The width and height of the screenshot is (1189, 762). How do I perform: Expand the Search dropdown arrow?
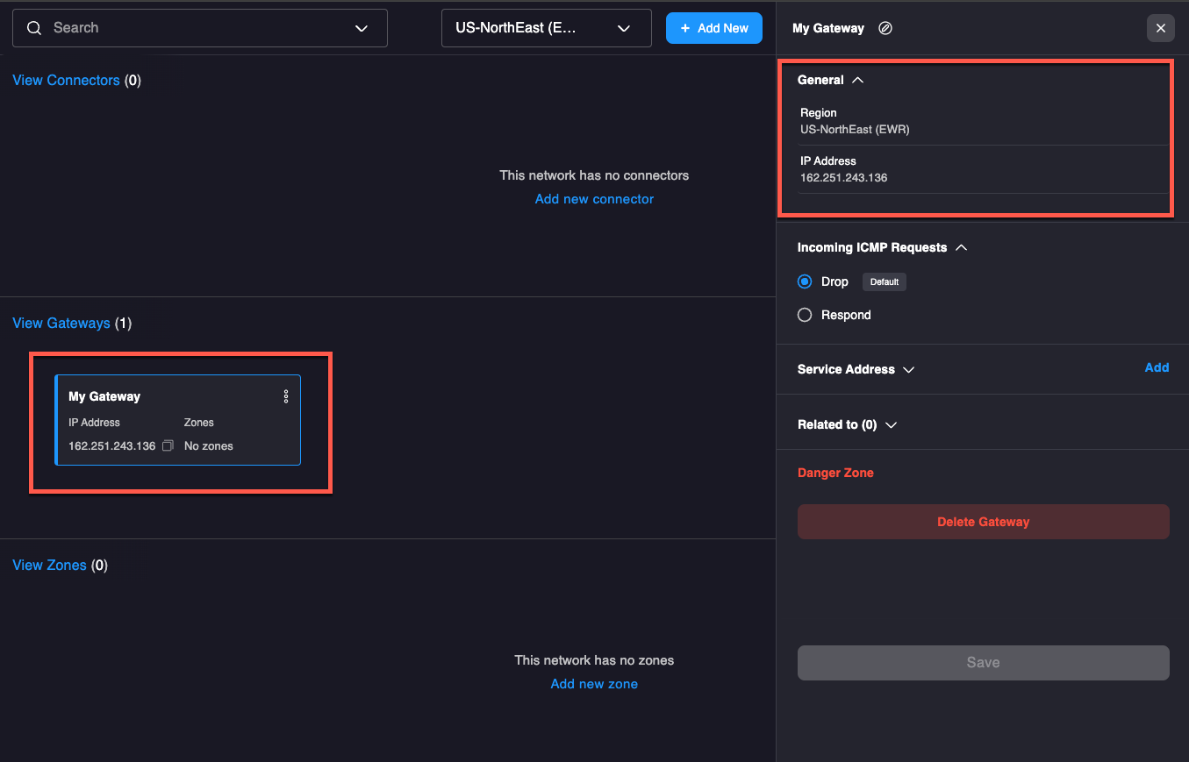pos(361,28)
